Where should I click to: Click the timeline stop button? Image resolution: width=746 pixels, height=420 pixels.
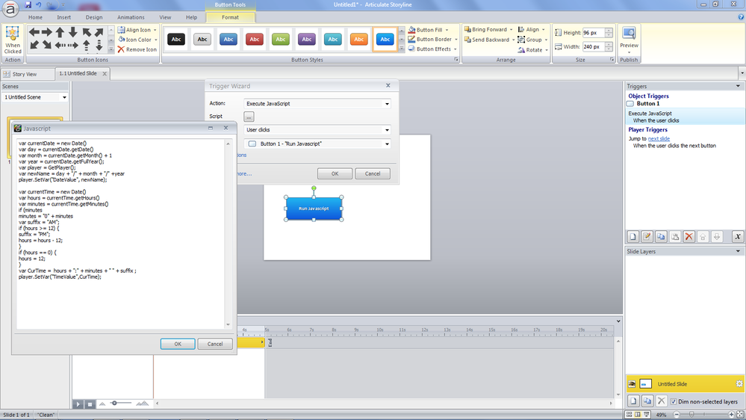(90, 404)
